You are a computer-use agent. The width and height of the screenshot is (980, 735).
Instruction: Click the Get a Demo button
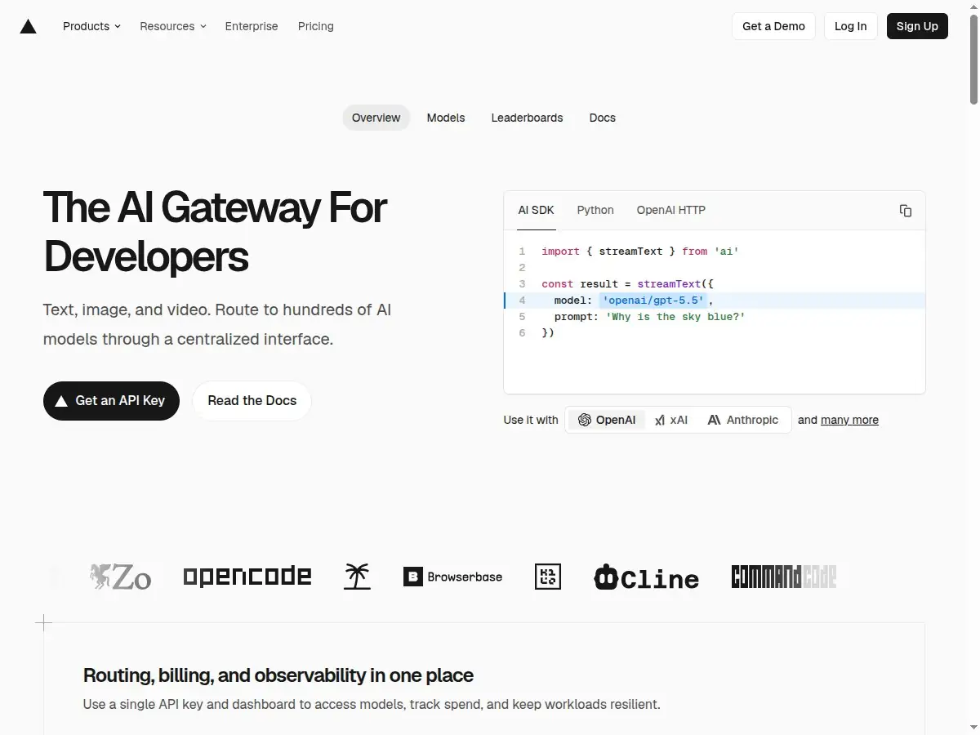[x=773, y=26]
